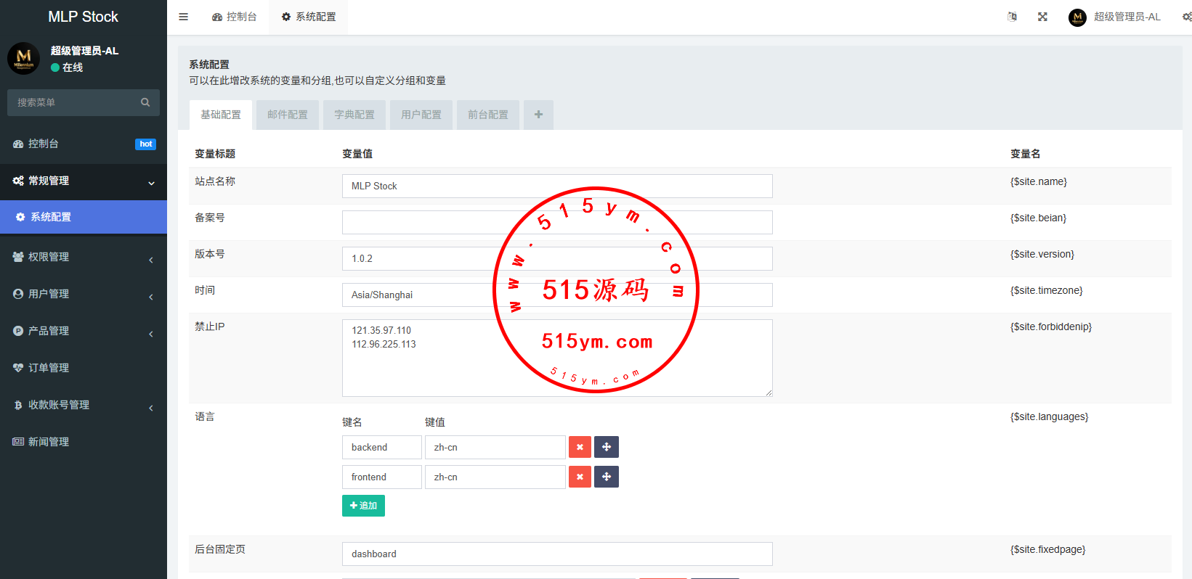Click the green 追加 button

tap(363, 506)
